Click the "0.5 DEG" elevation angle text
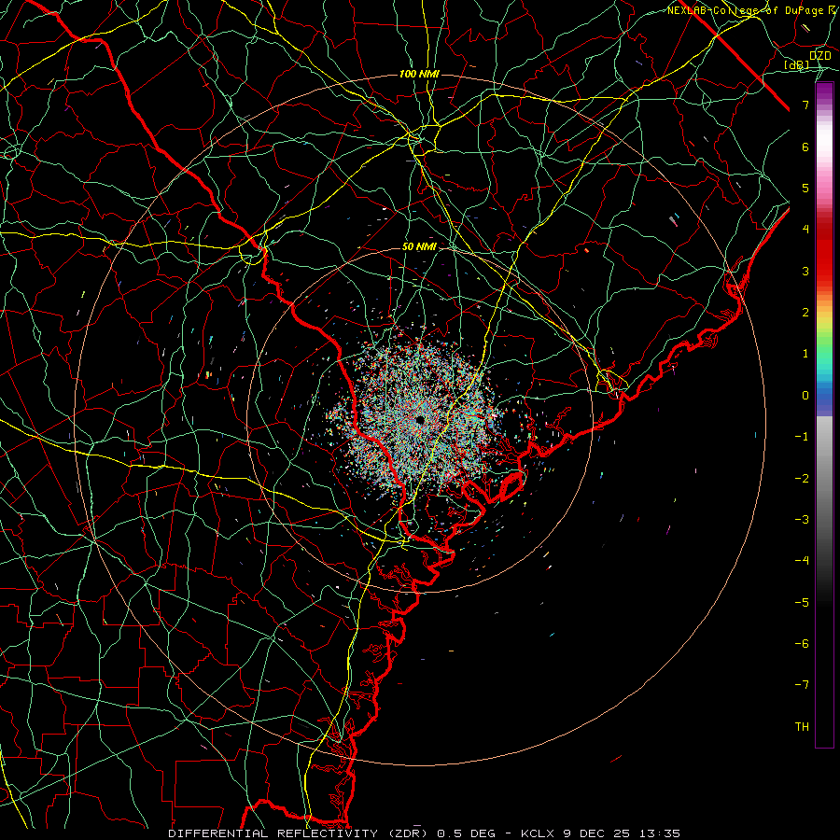 coord(466,833)
